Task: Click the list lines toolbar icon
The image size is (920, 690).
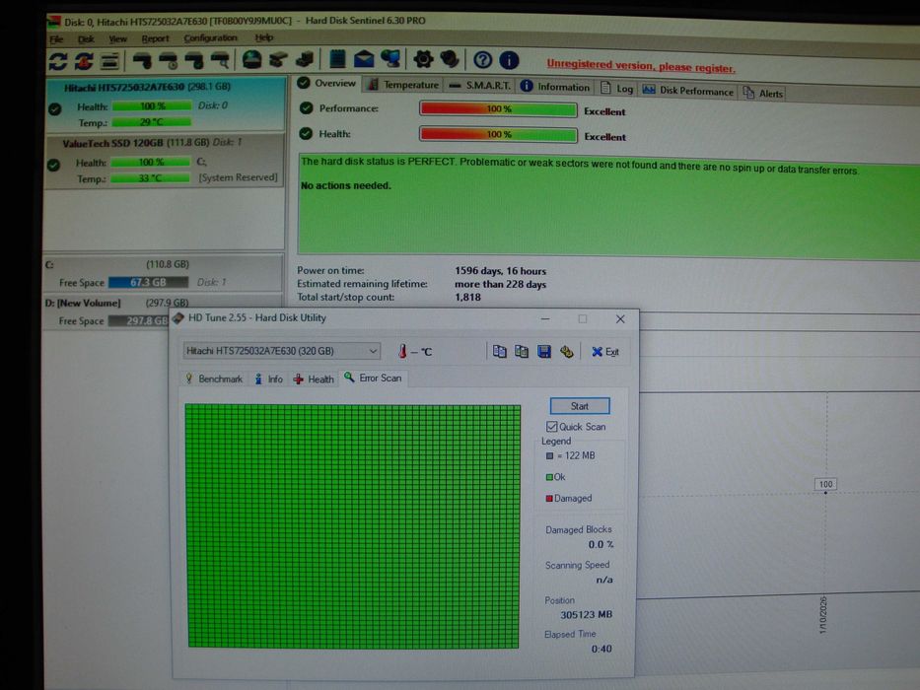Action: [109, 61]
